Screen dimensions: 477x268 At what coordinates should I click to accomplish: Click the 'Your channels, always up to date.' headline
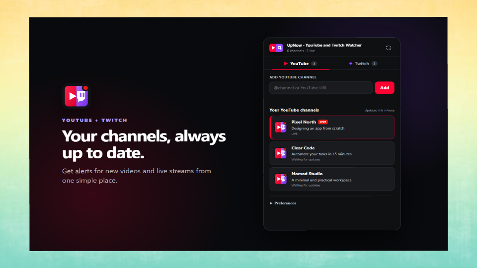point(144,144)
